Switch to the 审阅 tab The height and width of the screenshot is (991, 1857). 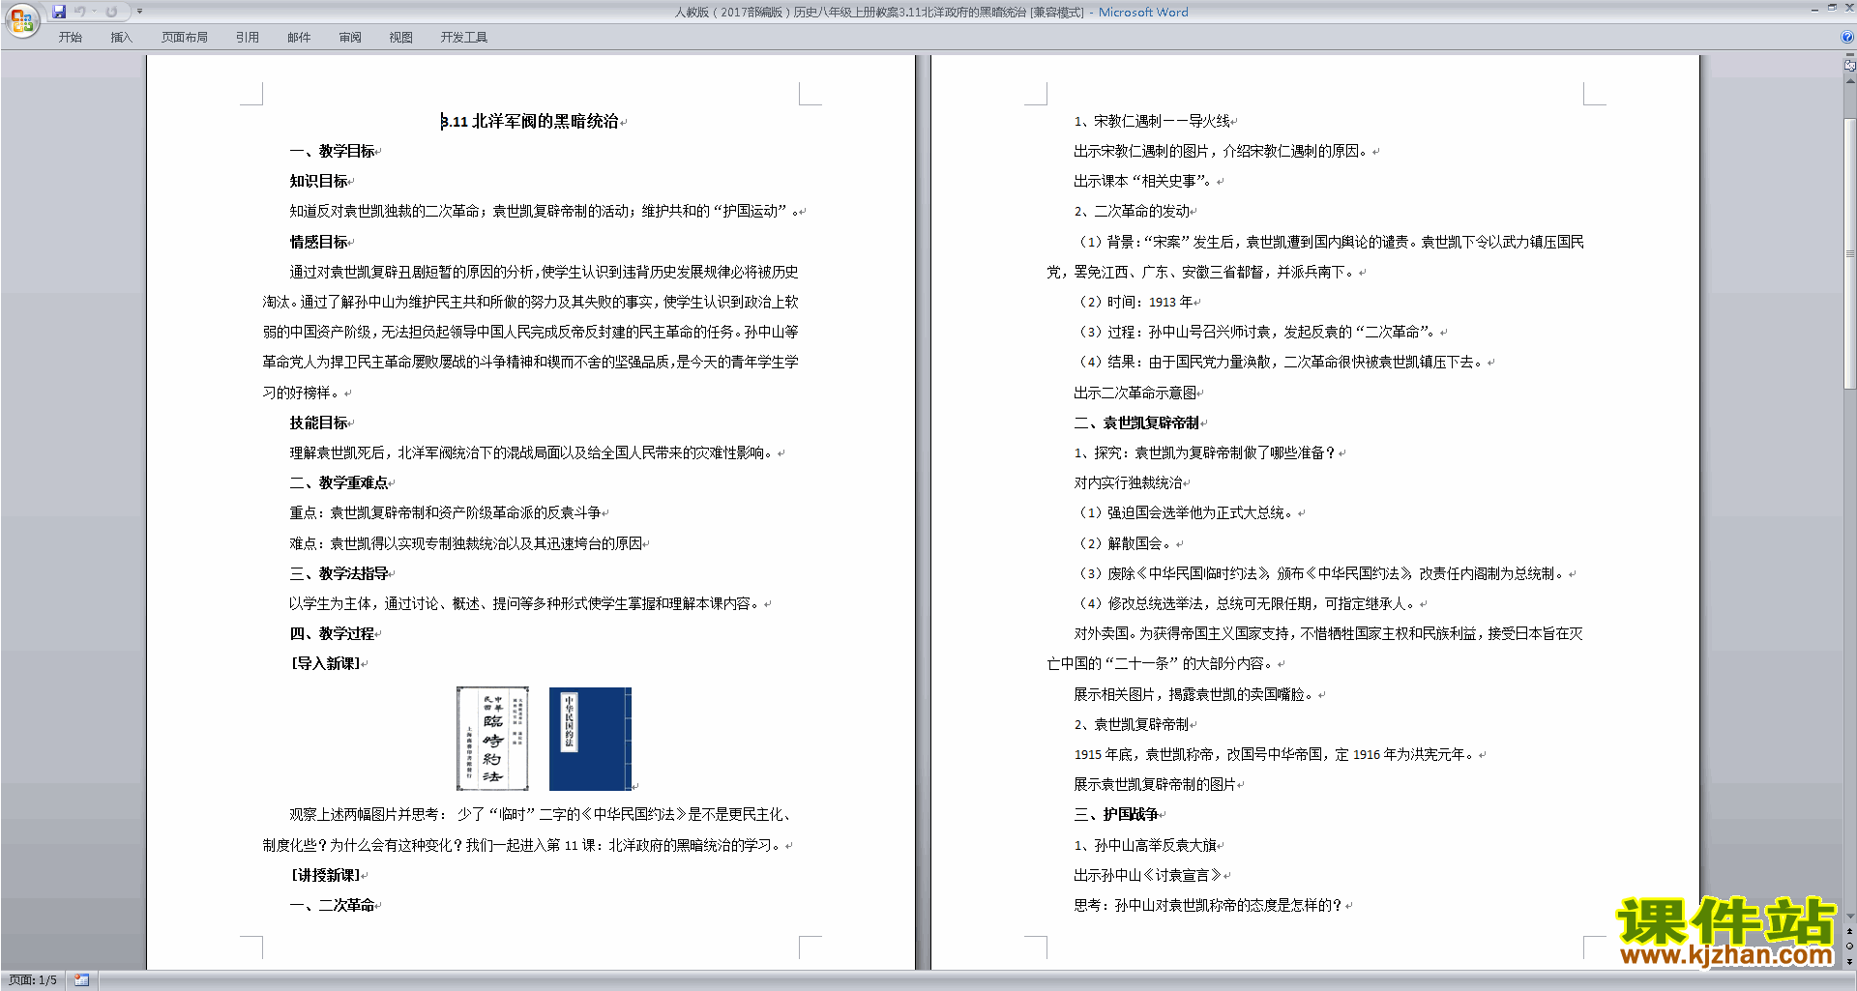350,37
